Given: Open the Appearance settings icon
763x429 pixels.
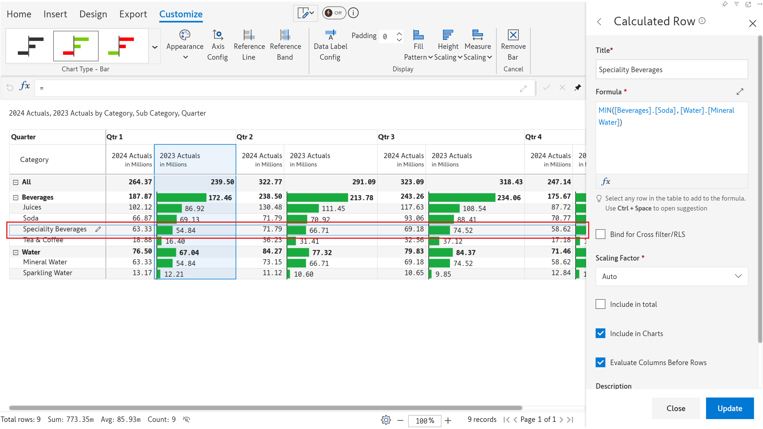Looking at the screenshot, I should tap(184, 35).
